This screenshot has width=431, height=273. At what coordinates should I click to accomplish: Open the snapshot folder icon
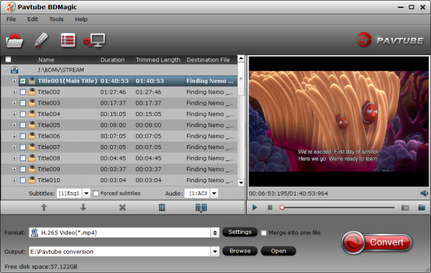(x=422, y=207)
